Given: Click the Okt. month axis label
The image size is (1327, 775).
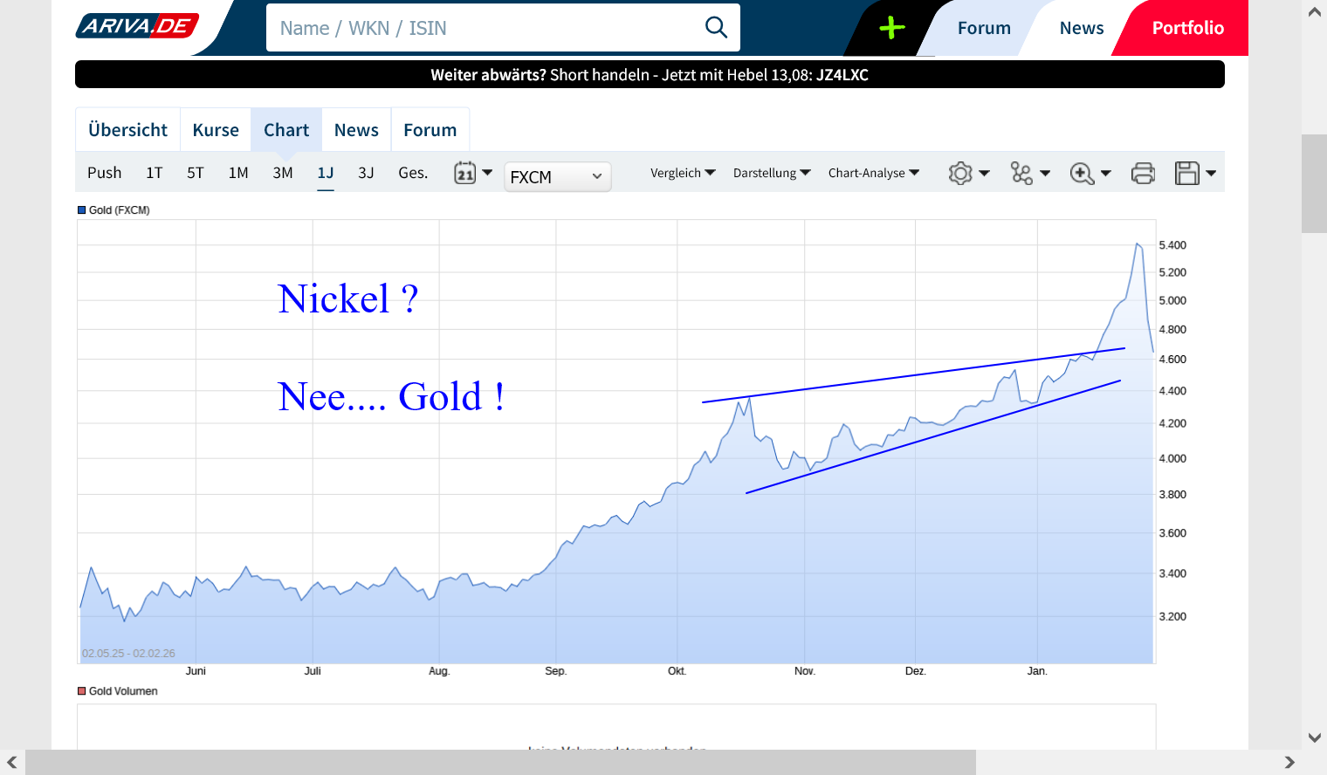Looking at the screenshot, I should 677,671.
